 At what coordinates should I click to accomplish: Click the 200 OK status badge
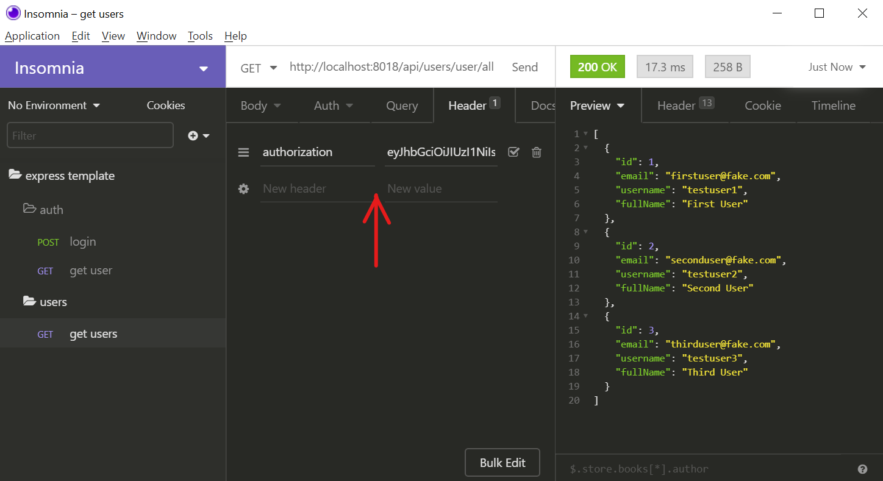[x=597, y=67]
